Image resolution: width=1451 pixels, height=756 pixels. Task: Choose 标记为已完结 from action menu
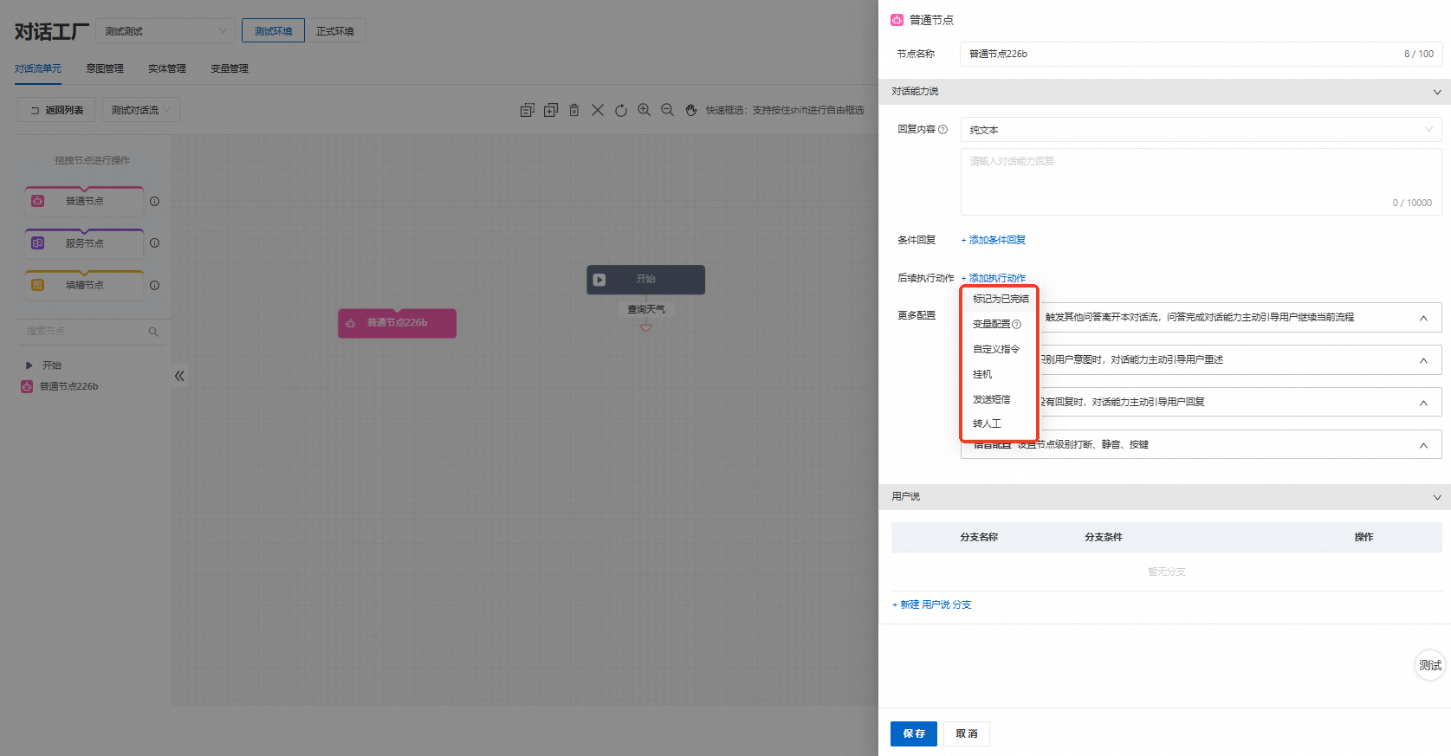pos(1000,299)
